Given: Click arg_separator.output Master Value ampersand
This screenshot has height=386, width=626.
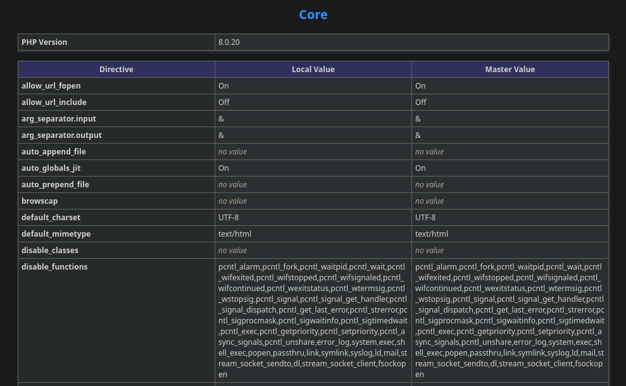Looking at the screenshot, I should pyautogui.click(x=418, y=135).
